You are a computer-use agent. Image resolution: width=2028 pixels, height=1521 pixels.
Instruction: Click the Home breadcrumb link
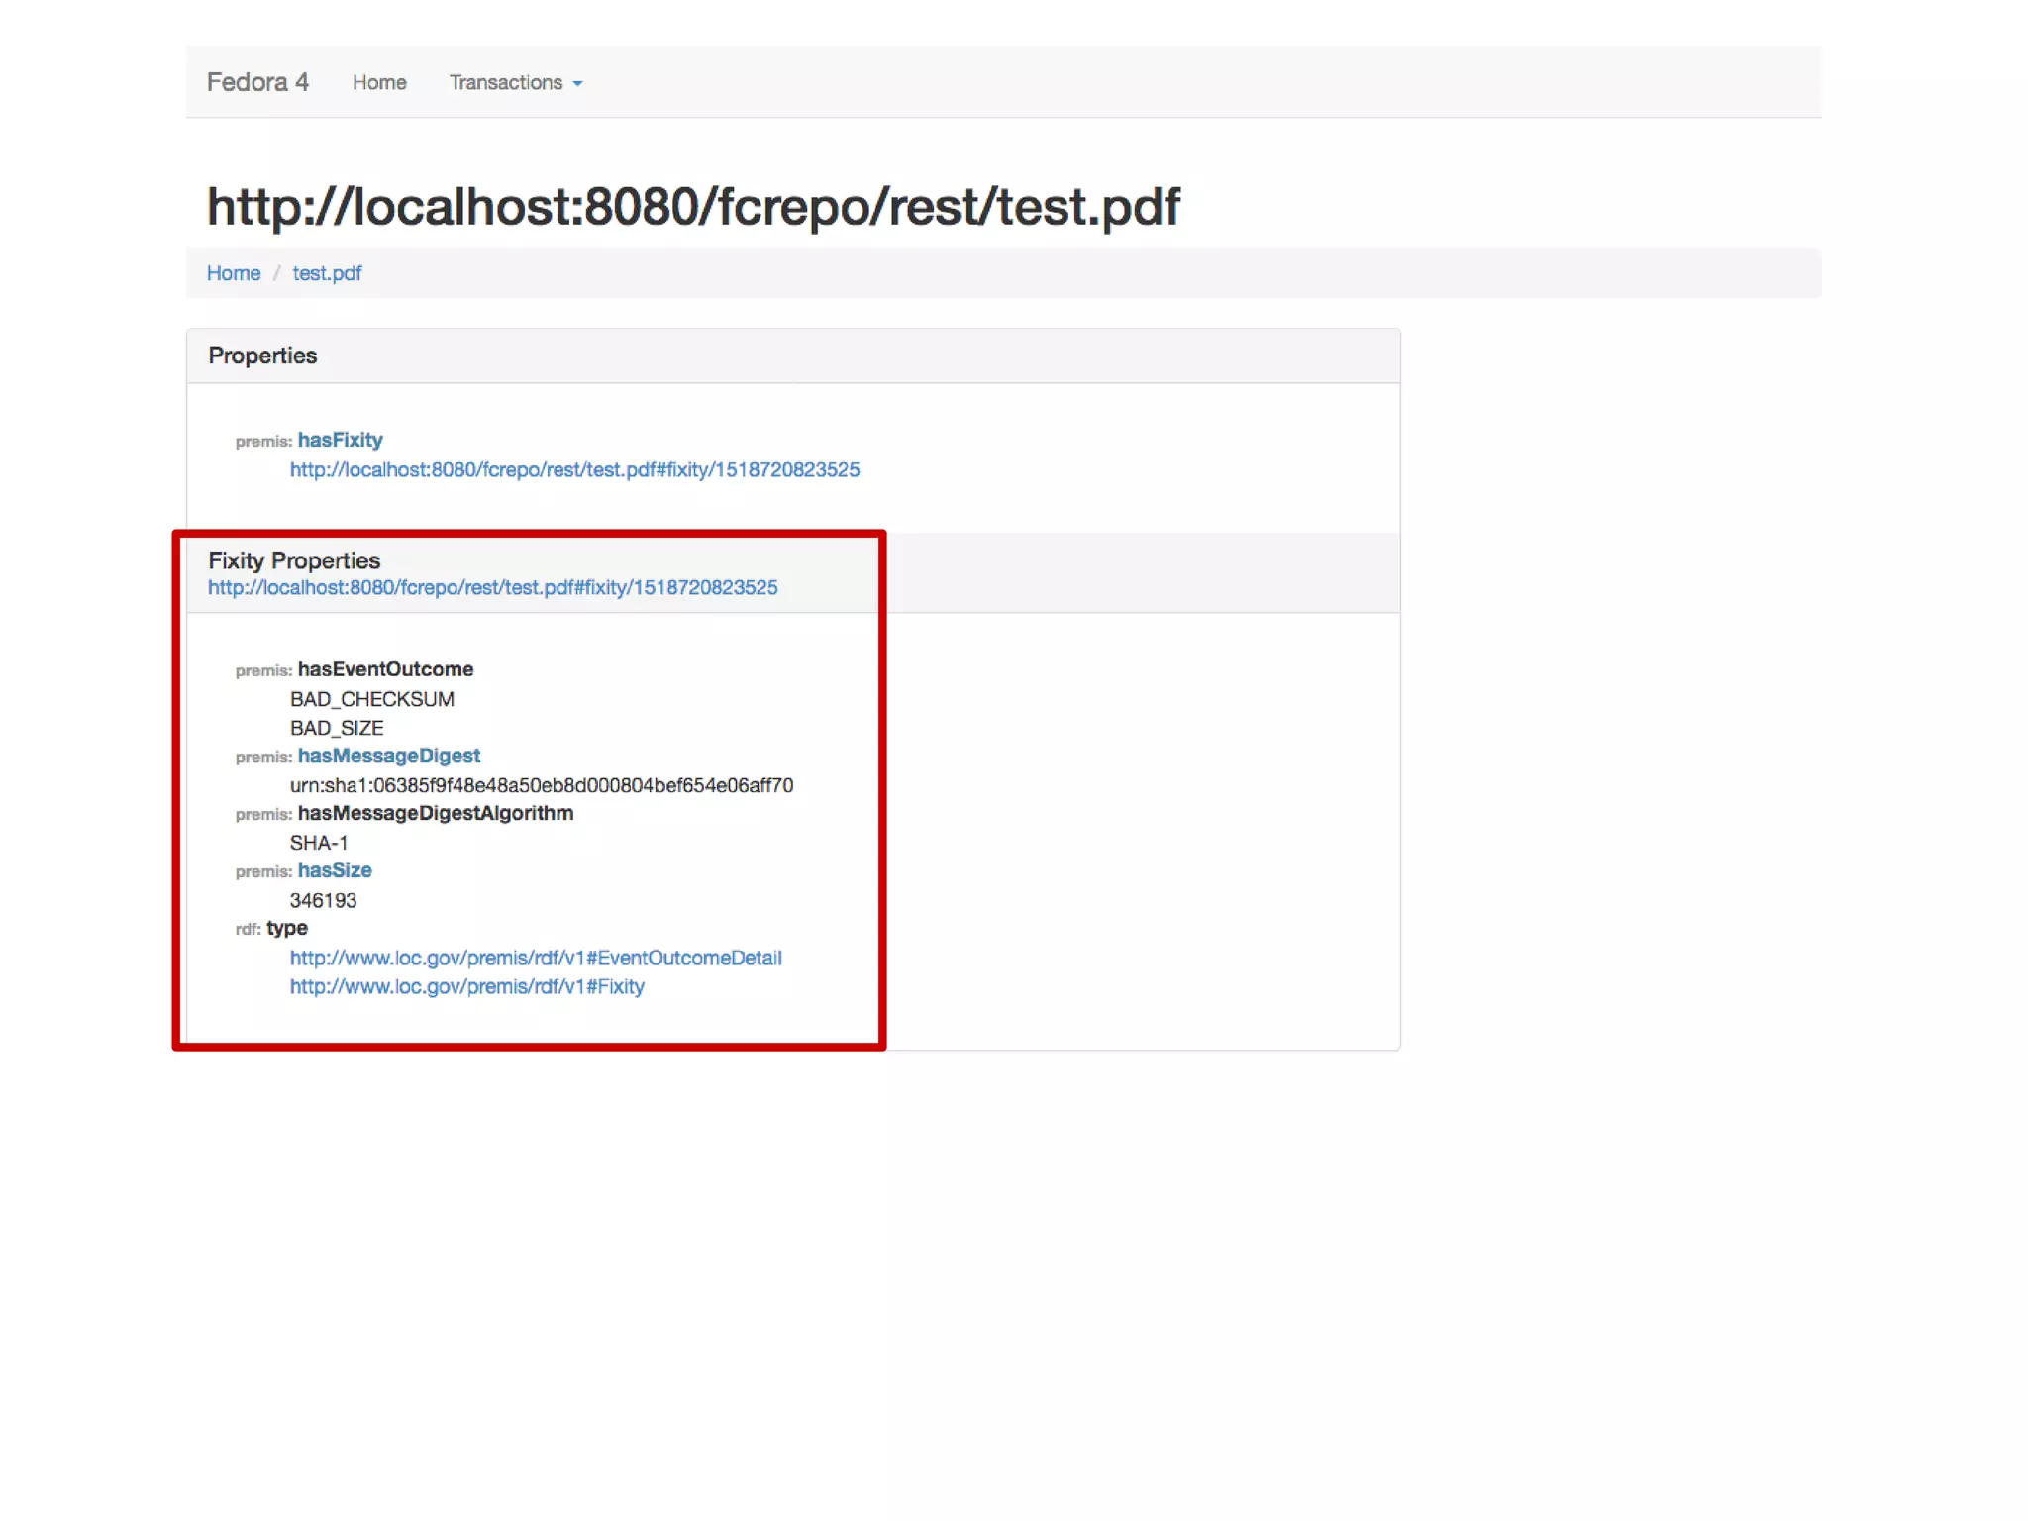(x=234, y=273)
